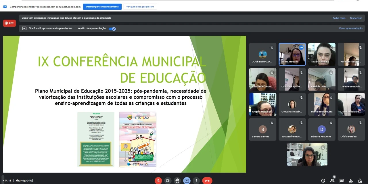Click Interromper compartilhamento button
Image resolution: width=368 pixels, height=184 pixels.
coord(102,7)
